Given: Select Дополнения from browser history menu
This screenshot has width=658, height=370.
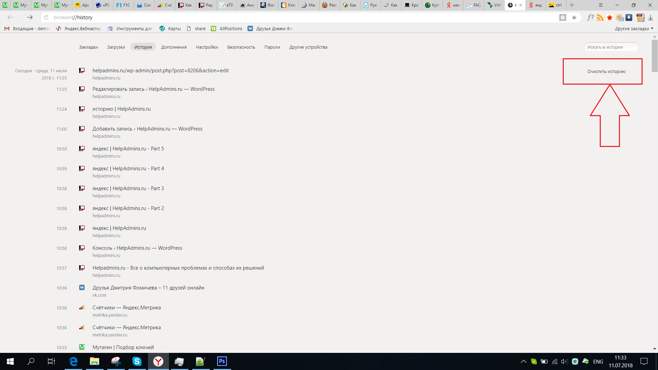Looking at the screenshot, I should (x=173, y=47).
